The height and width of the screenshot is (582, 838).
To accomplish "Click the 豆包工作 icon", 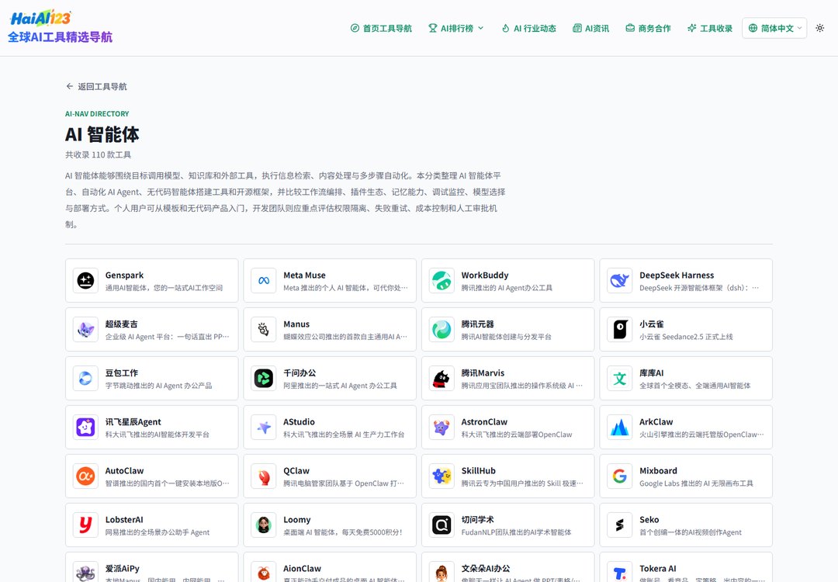I will tap(85, 379).
